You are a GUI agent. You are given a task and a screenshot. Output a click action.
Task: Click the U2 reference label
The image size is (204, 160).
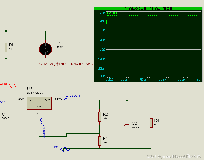[x=29, y=89]
